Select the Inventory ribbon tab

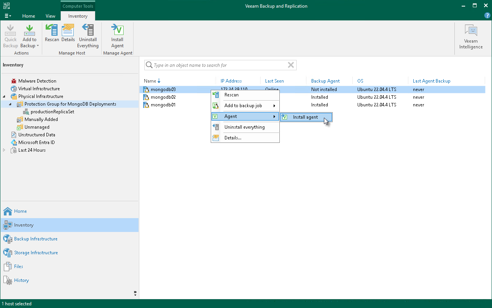click(78, 16)
